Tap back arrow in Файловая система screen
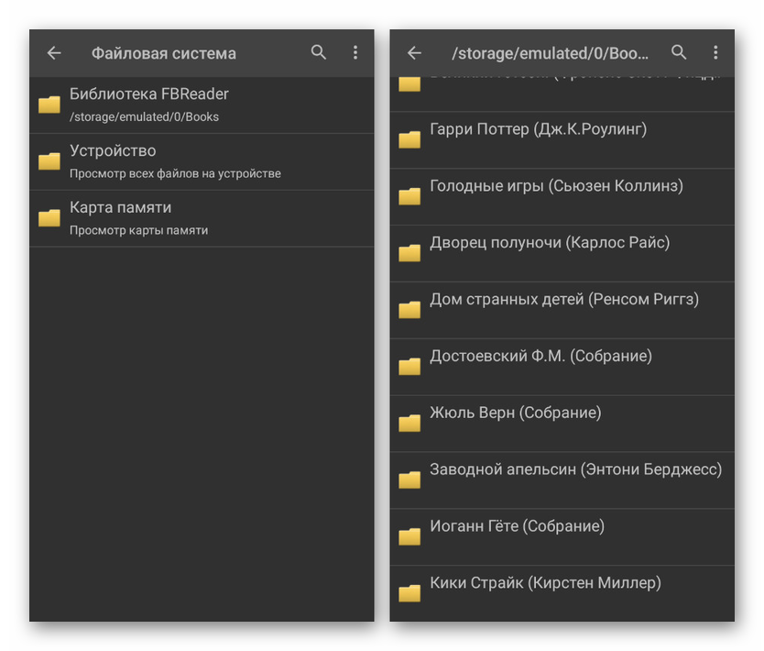764x651 pixels. [54, 53]
